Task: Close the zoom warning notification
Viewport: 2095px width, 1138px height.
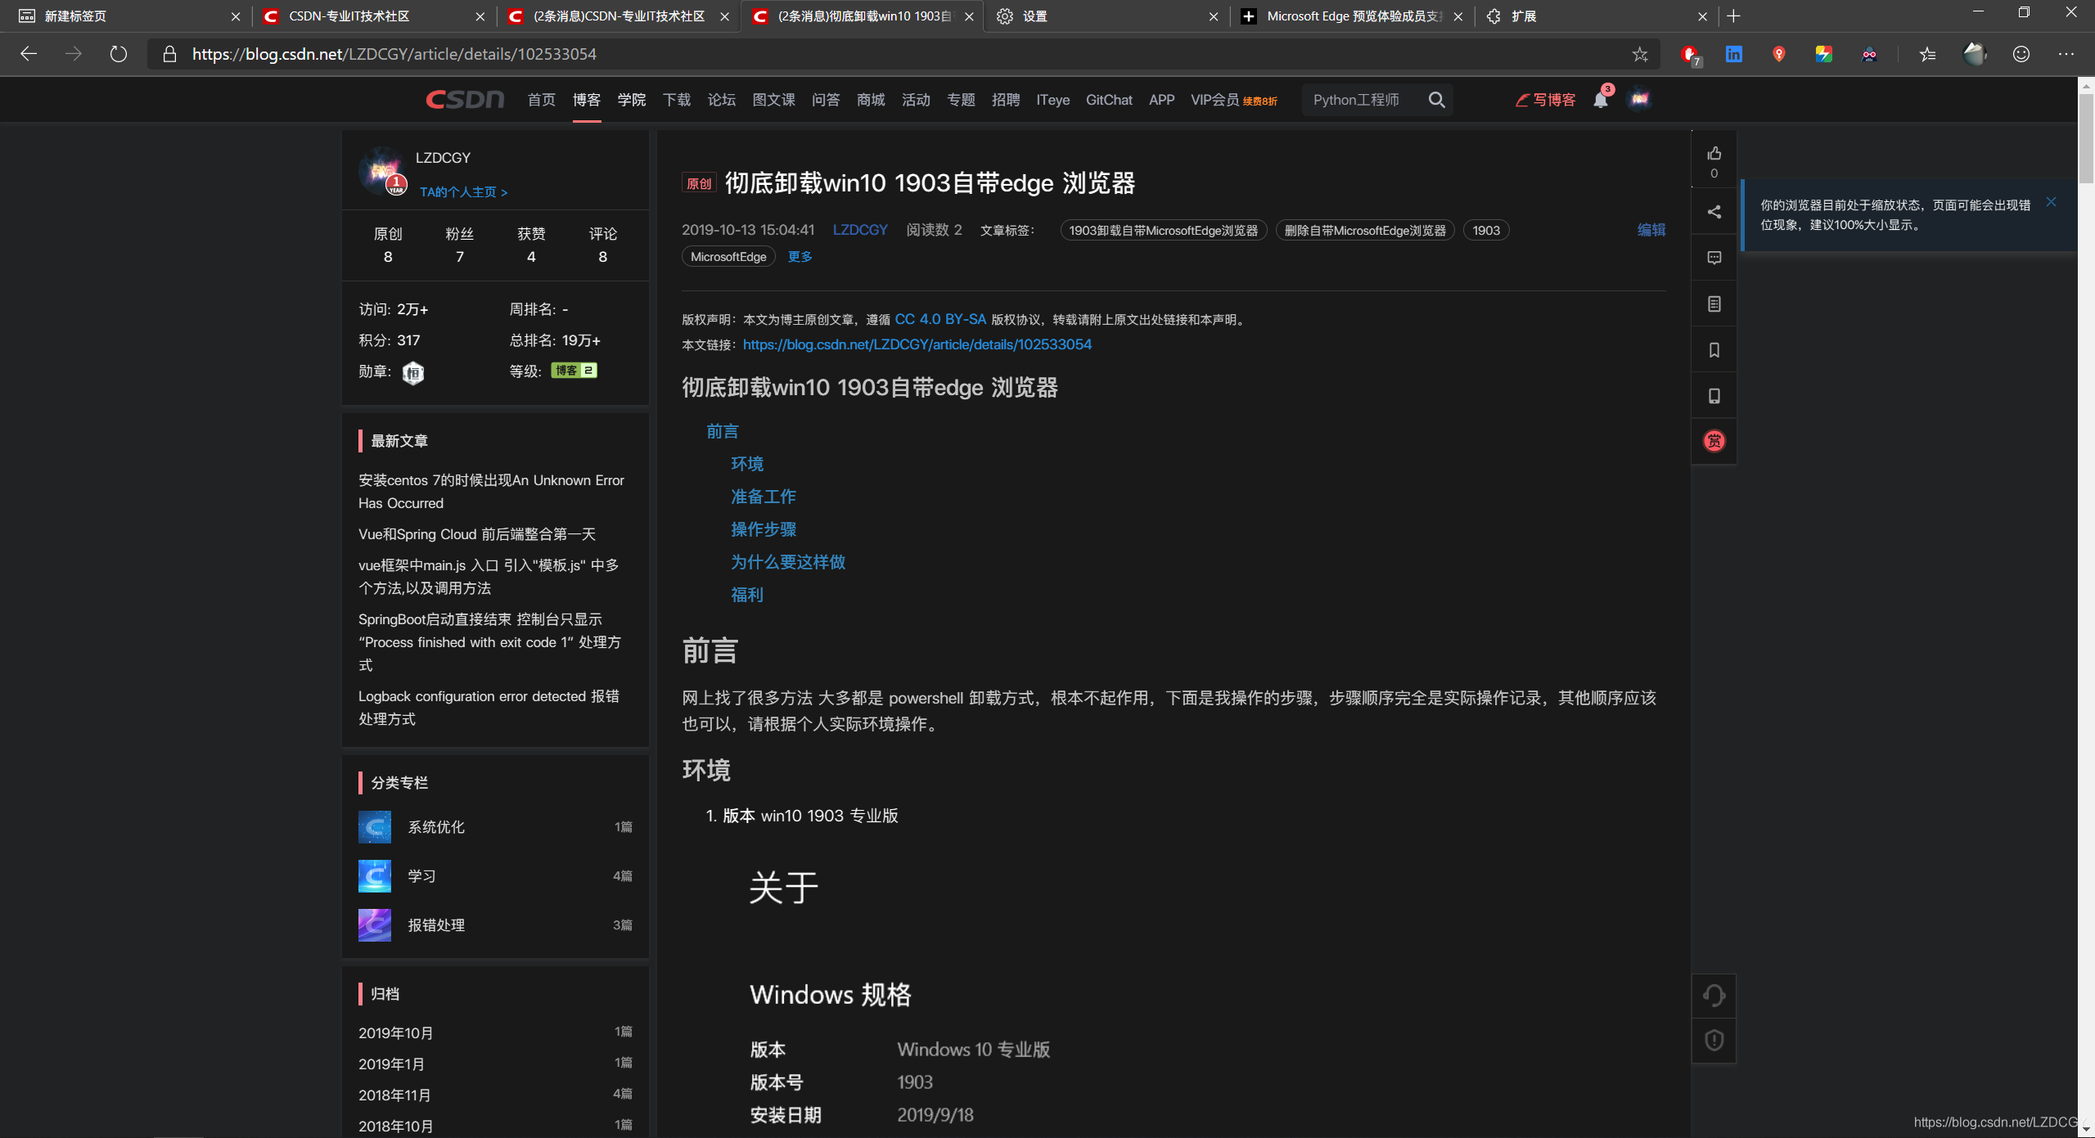Action: [x=2051, y=202]
